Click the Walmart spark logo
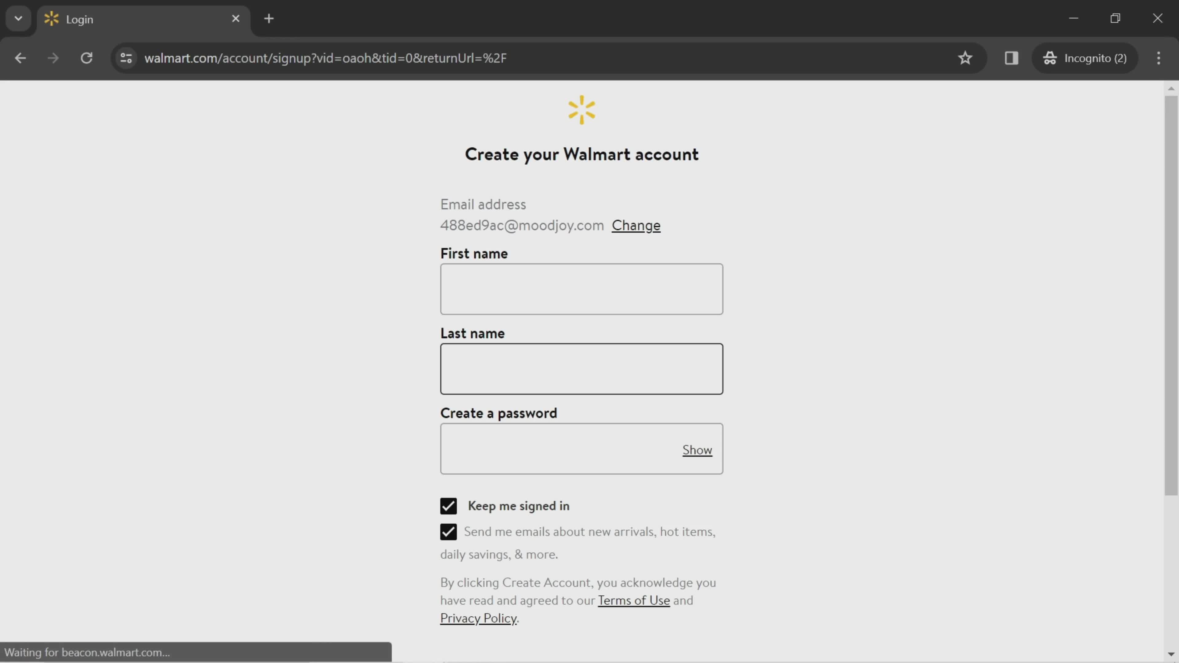The height and width of the screenshot is (663, 1179). click(582, 110)
